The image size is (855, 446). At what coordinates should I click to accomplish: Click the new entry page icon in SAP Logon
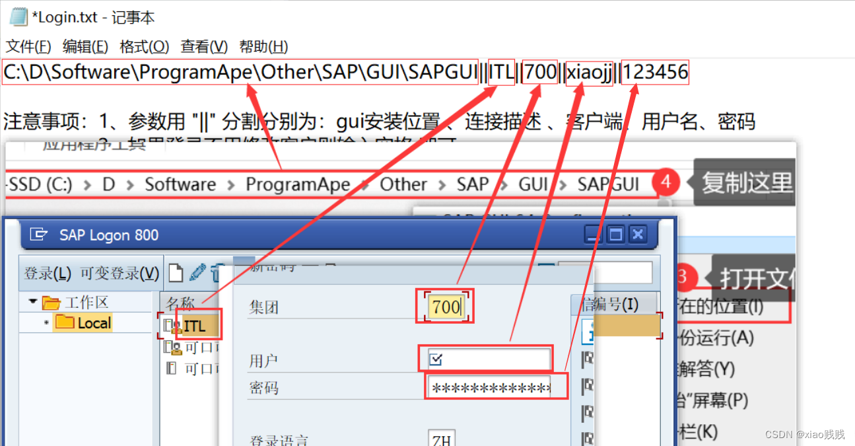tap(175, 272)
